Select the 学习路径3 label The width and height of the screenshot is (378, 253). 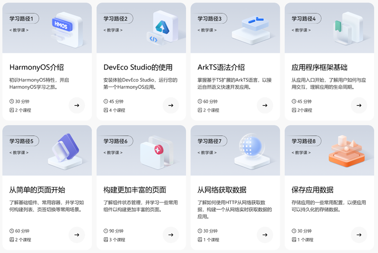pos(209,18)
